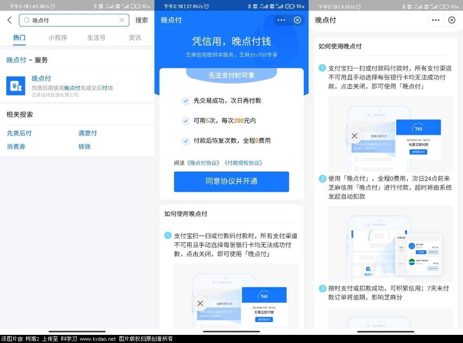Tap the 760 illustration on the blue-header 晚点付 page
The width and height of the screenshot is (463, 343).
pyautogui.click(x=236, y=296)
